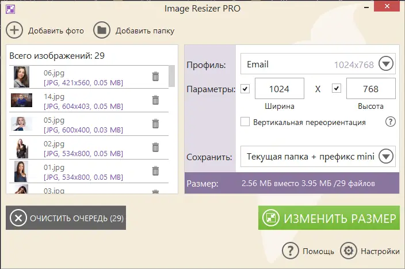Viewport: 405px width, 269px height.
Task: Remove 01.jpg via trash icon
Action: click(x=155, y=171)
